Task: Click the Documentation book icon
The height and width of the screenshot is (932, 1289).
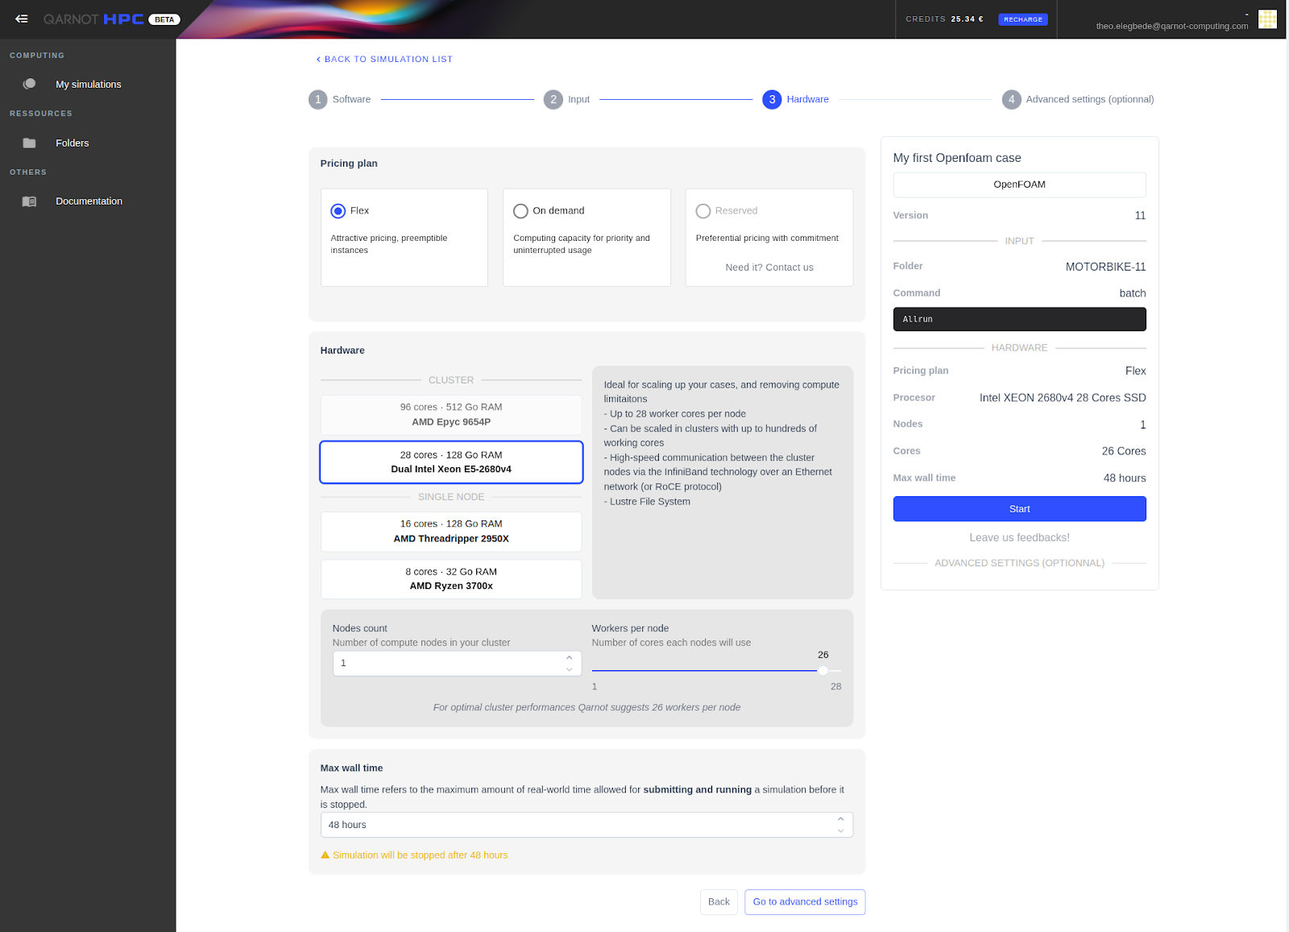Action: coord(29,201)
